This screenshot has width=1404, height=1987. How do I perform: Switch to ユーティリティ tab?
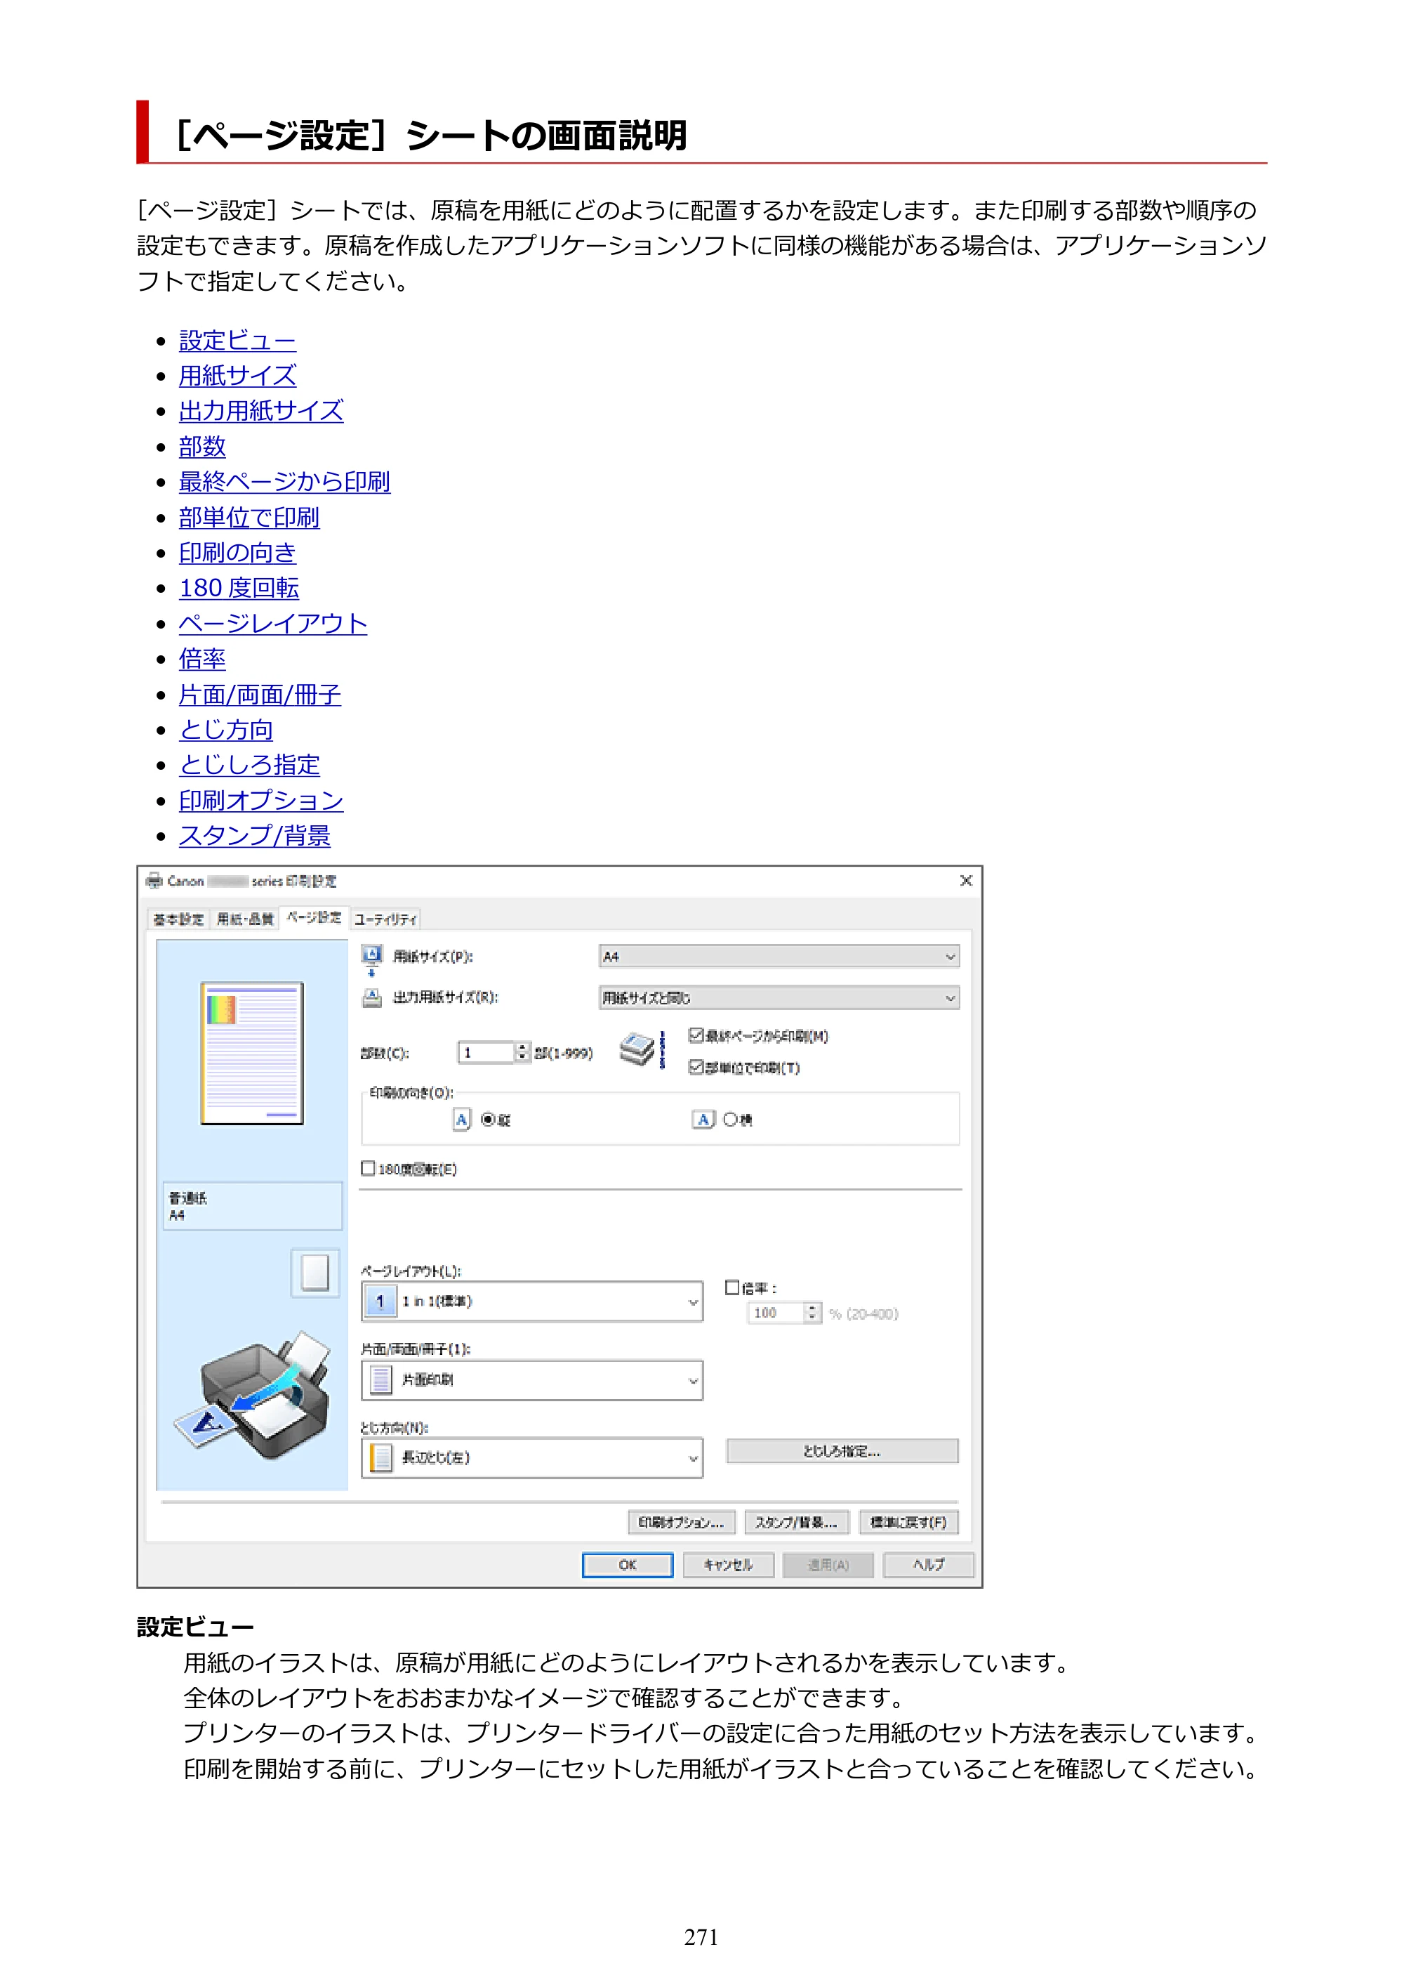[386, 919]
